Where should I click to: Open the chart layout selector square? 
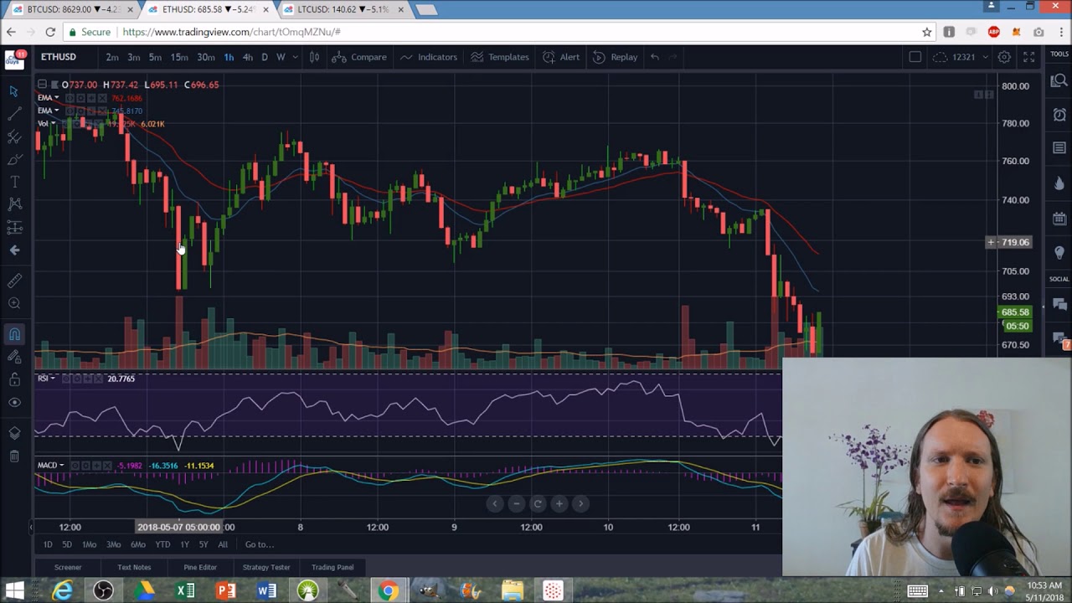[x=915, y=57]
